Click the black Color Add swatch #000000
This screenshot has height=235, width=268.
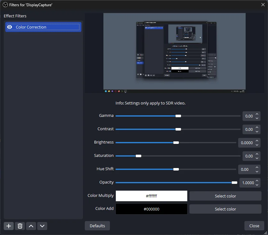[x=152, y=209]
